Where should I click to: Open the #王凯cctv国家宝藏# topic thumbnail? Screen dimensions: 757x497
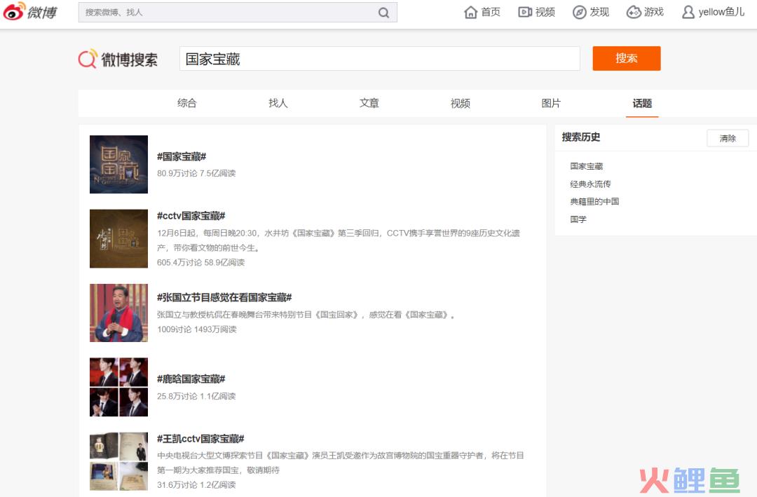tap(118, 461)
